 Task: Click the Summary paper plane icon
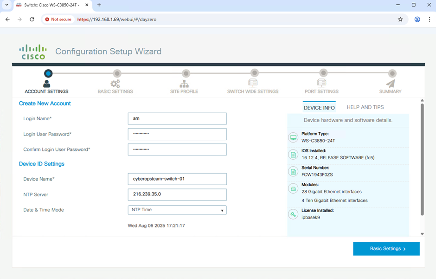(391, 84)
